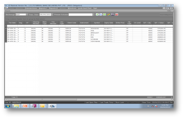This screenshot has height=119, width=184.
Task: Click the Exit menu item
Action: 95,8
